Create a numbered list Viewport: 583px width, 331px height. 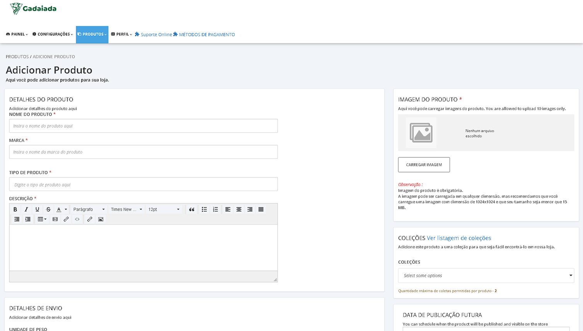coord(215,209)
